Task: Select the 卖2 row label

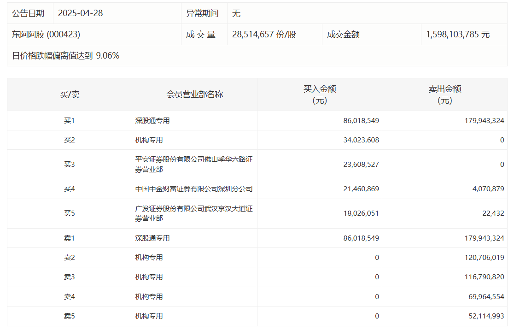Action: coord(70,258)
